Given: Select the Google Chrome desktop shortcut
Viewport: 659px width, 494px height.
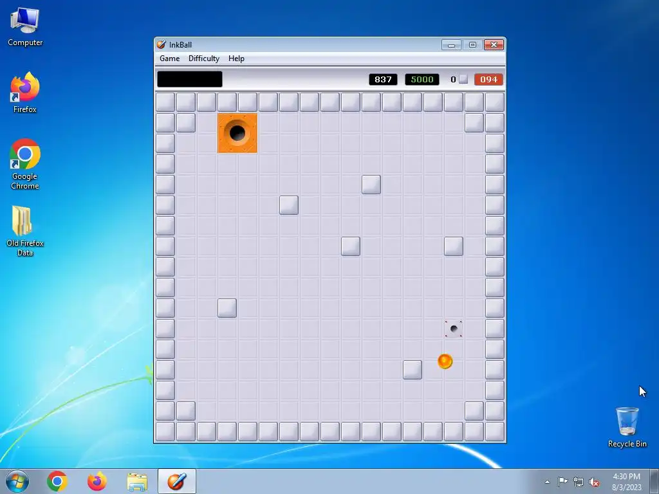Looking at the screenshot, I should (x=25, y=164).
